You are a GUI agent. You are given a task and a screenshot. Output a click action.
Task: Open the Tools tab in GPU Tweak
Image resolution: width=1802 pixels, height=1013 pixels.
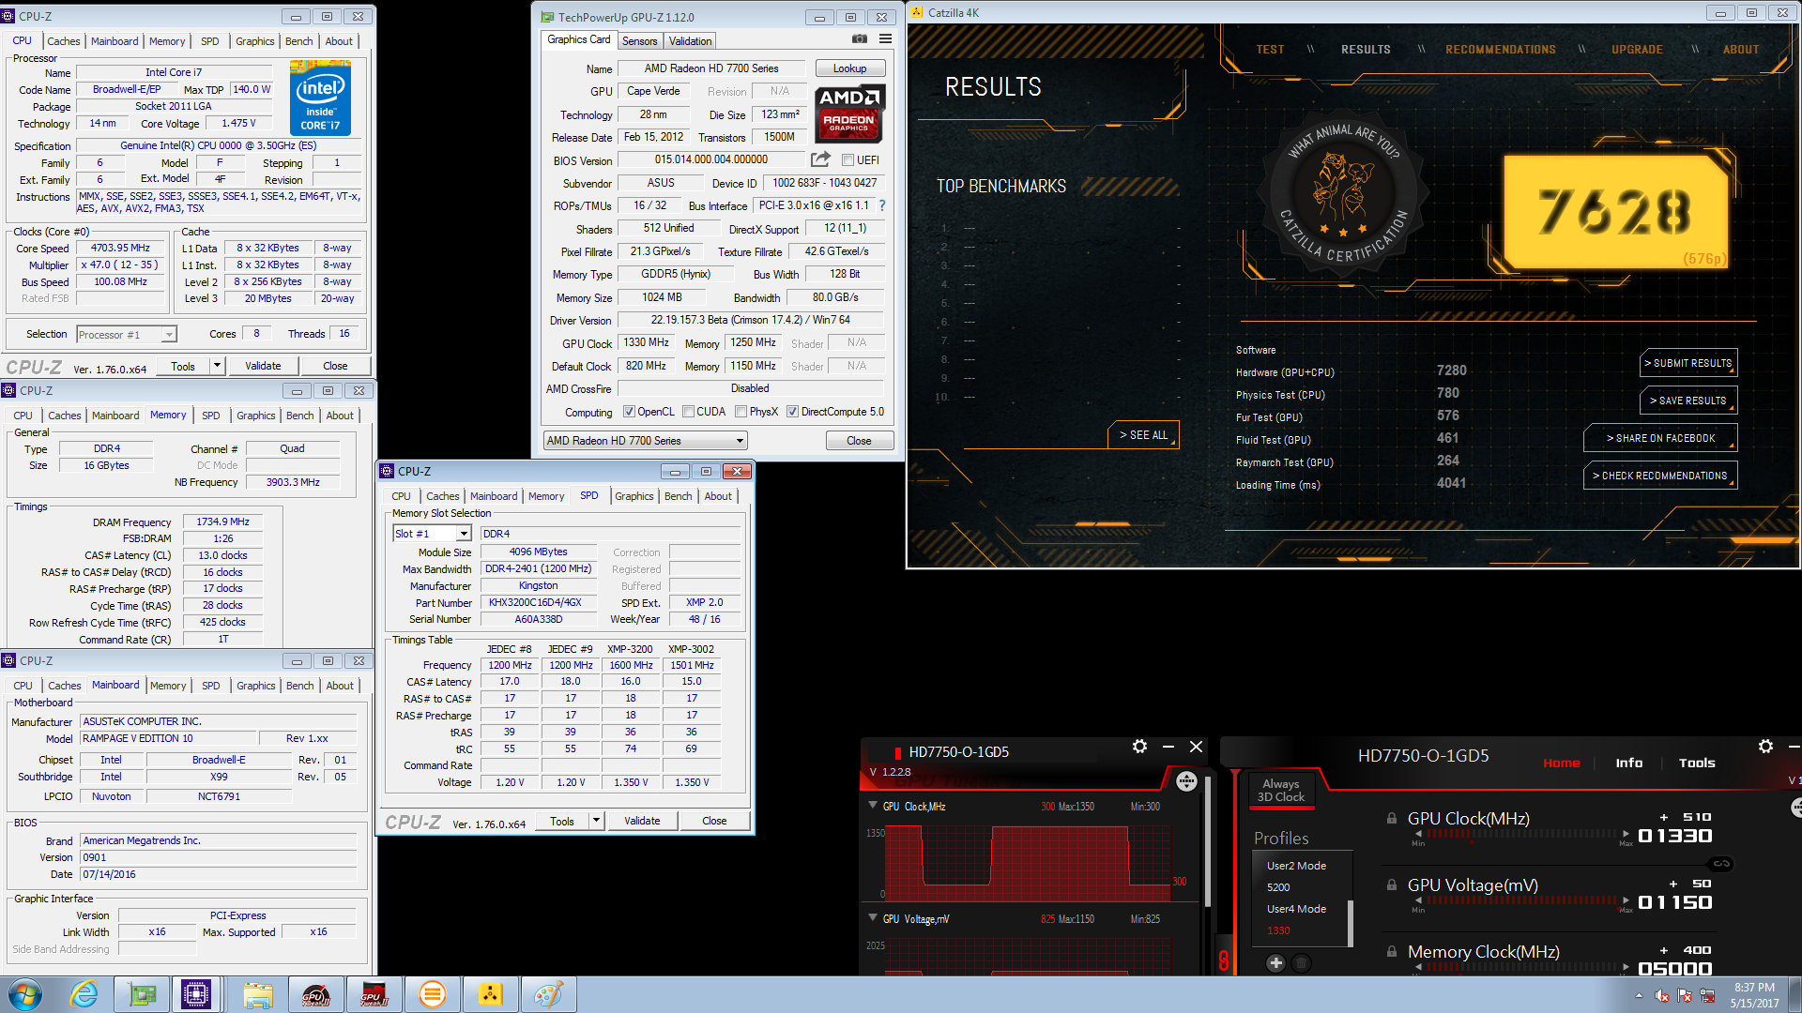tap(1697, 763)
